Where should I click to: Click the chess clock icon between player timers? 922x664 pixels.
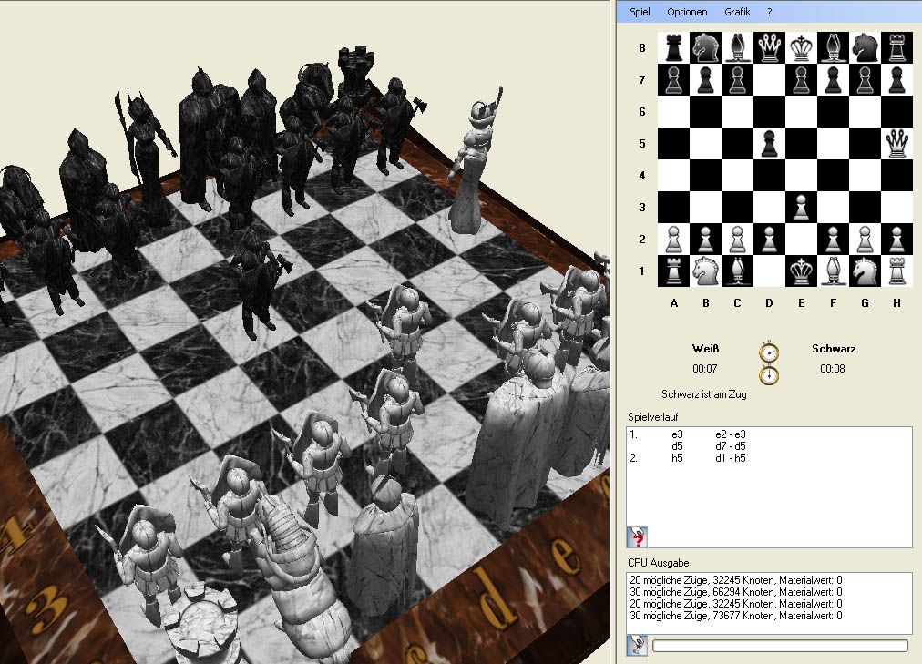tap(770, 363)
